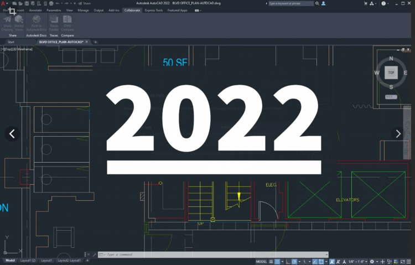Viewport: 415px width, 265px height.
Task: Switch to Layout2-Layout1 layout tab
Action: (x=69, y=261)
